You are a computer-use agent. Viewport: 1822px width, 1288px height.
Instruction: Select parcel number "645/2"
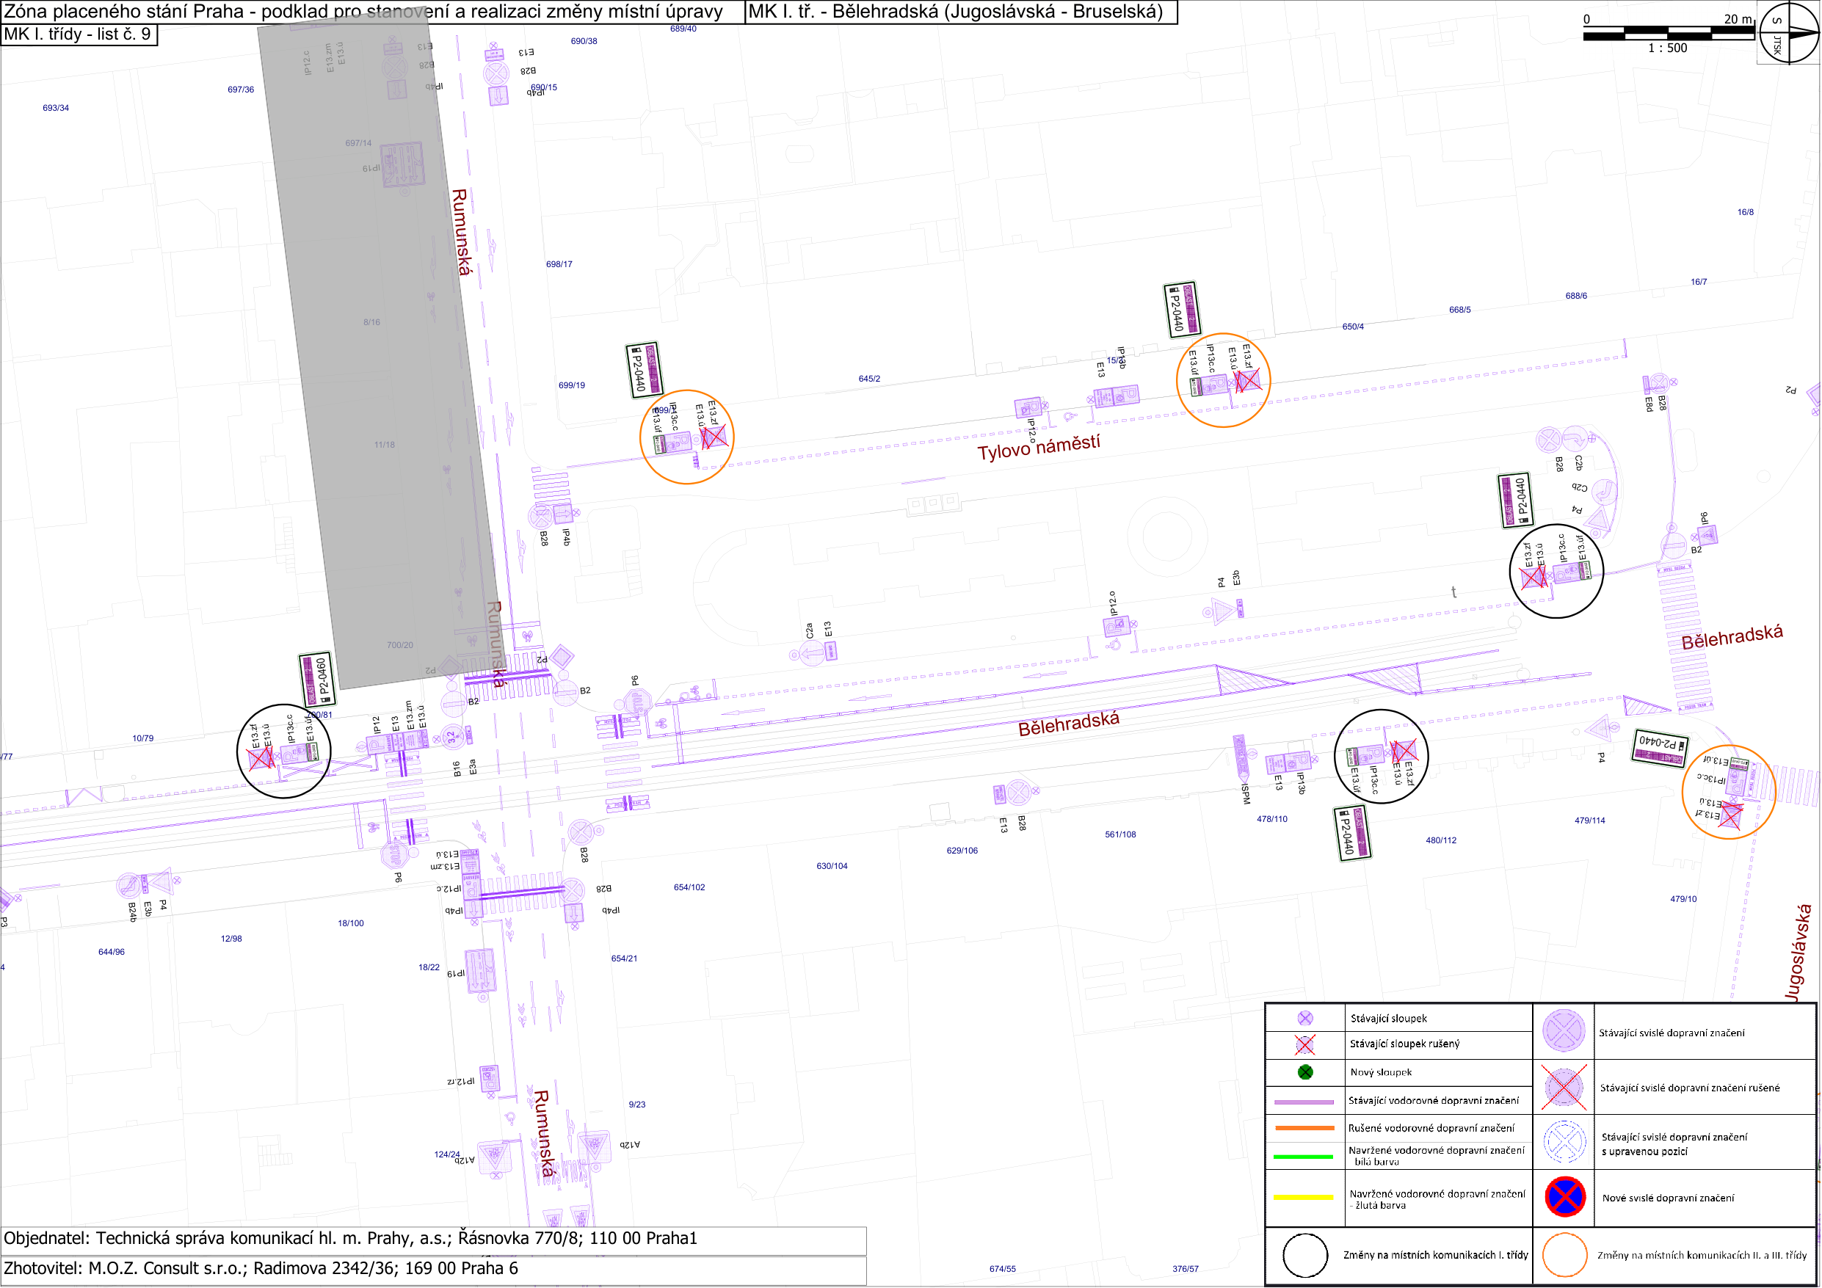[869, 379]
